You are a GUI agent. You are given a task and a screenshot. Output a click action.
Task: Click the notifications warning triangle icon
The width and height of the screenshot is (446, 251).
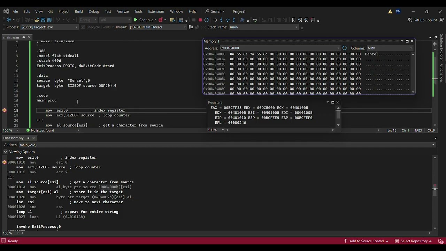(390, 12)
